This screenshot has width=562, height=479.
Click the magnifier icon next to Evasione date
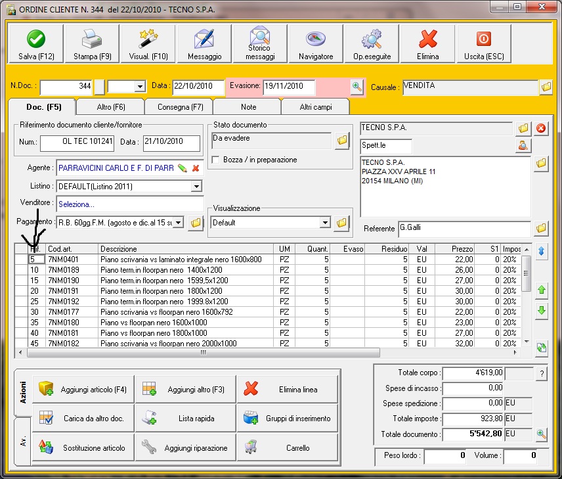357,87
